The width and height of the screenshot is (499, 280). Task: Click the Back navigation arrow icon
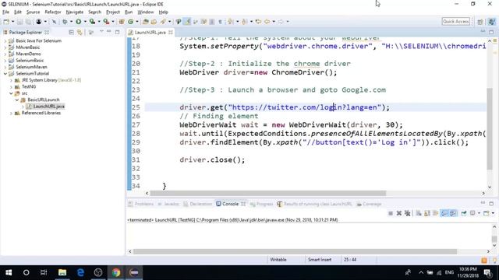(267, 22)
